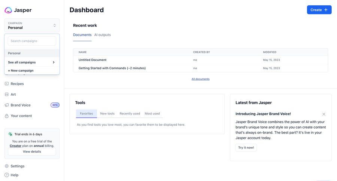This screenshot has height=181, width=337.
Task: Open Settings gear icon
Action: point(7,166)
